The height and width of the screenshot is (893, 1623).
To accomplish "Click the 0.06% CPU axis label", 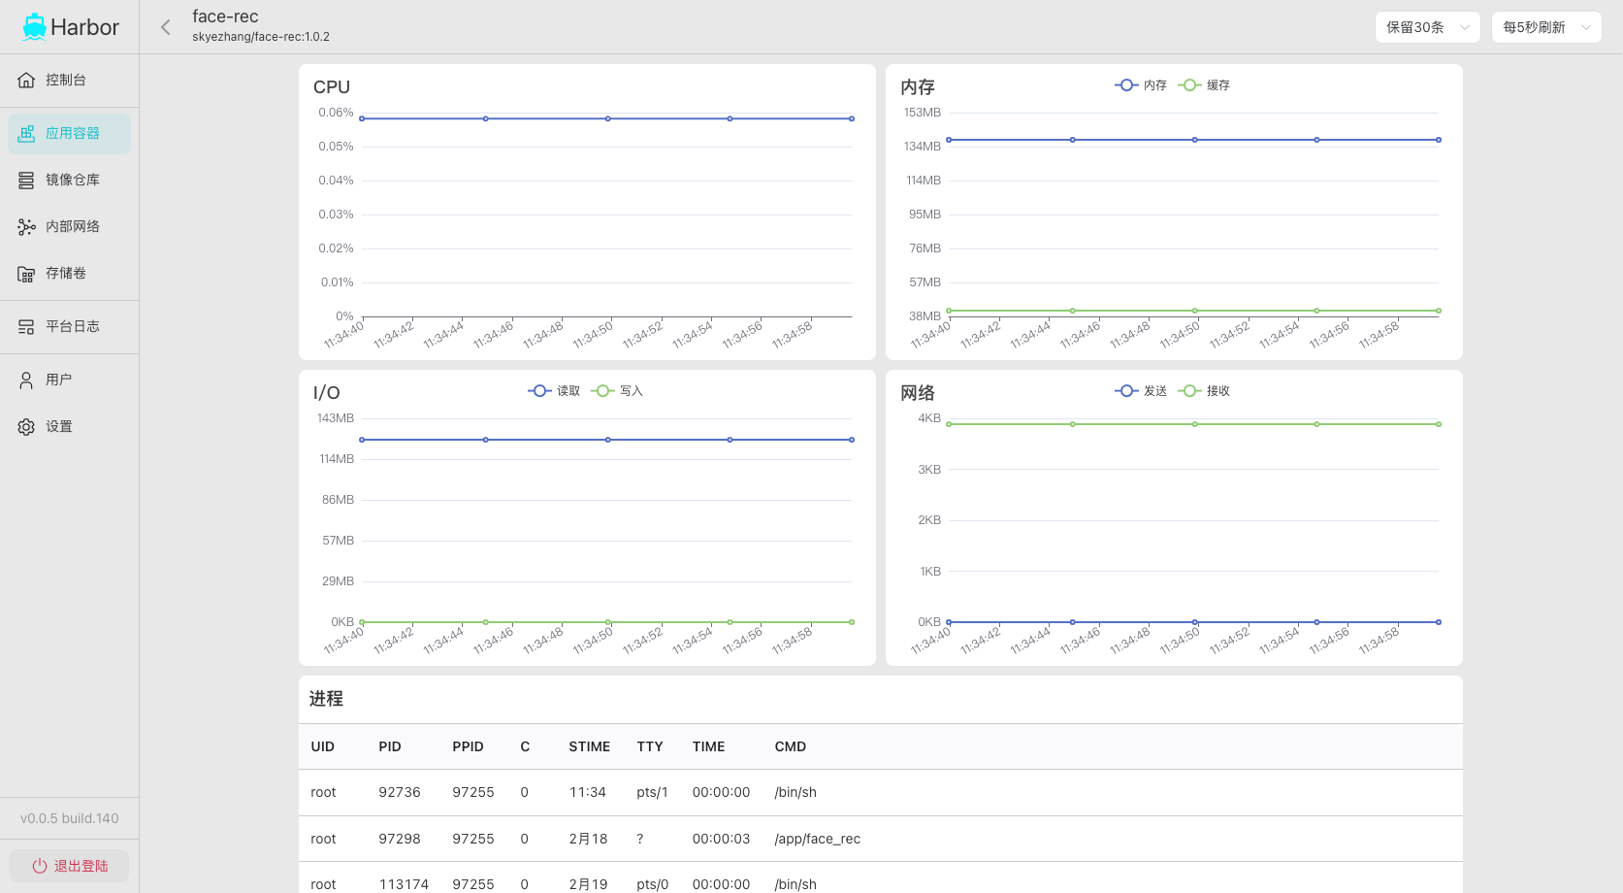I will click(336, 113).
